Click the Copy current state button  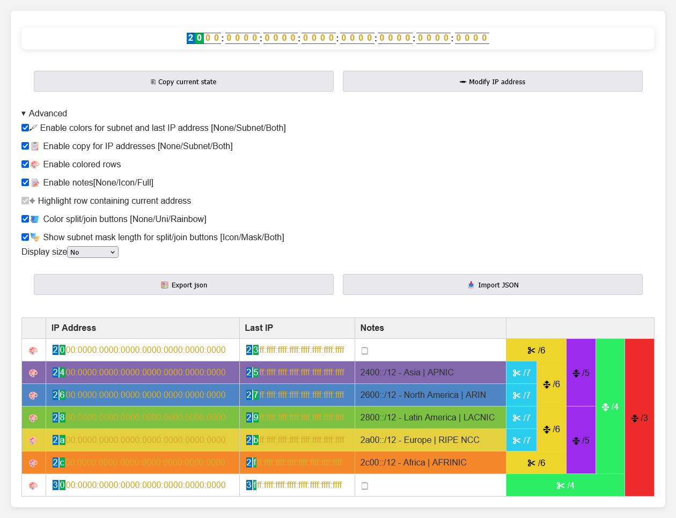pos(183,82)
